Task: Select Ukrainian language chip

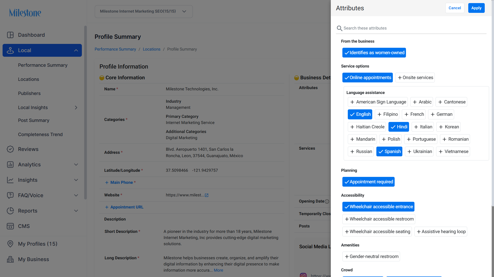Action: (x=419, y=151)
